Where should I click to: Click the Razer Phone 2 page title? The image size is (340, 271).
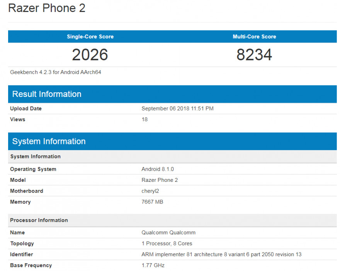point(47,8)
